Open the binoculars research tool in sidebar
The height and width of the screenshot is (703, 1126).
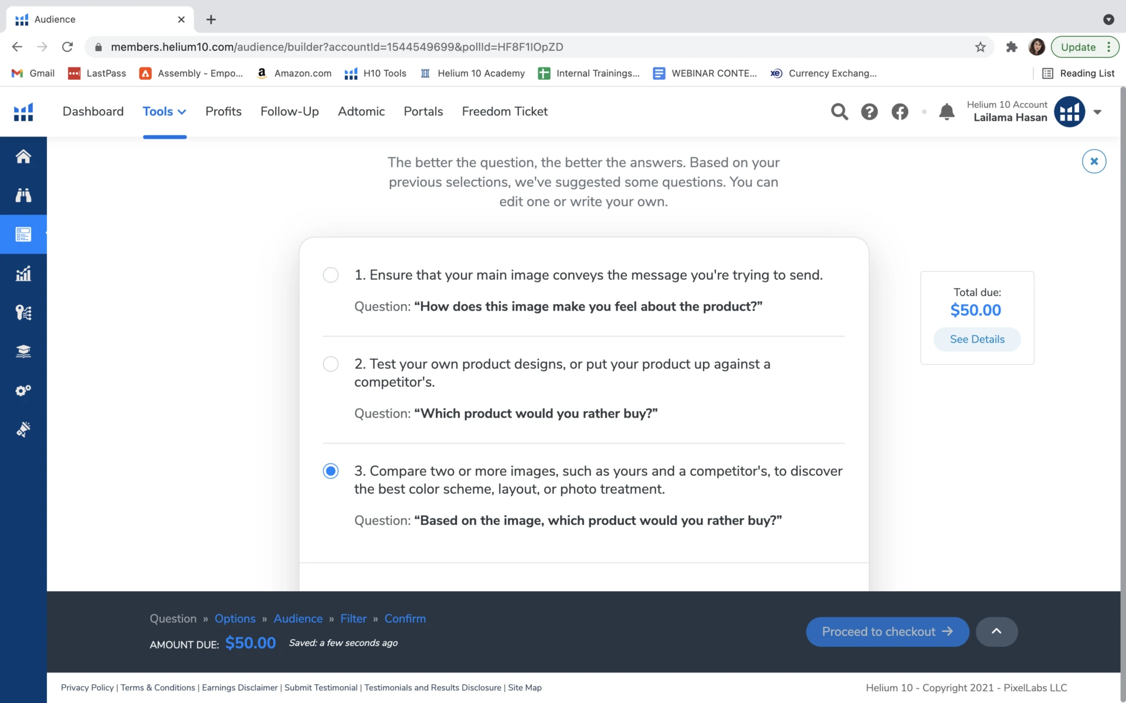(23, 195)
